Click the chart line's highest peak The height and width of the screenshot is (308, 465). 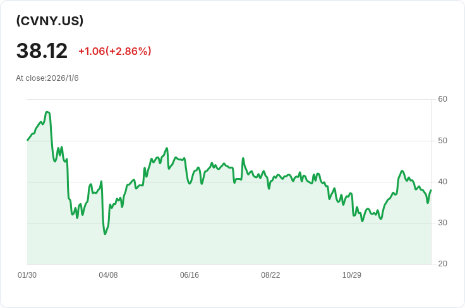tap(47, 112)
